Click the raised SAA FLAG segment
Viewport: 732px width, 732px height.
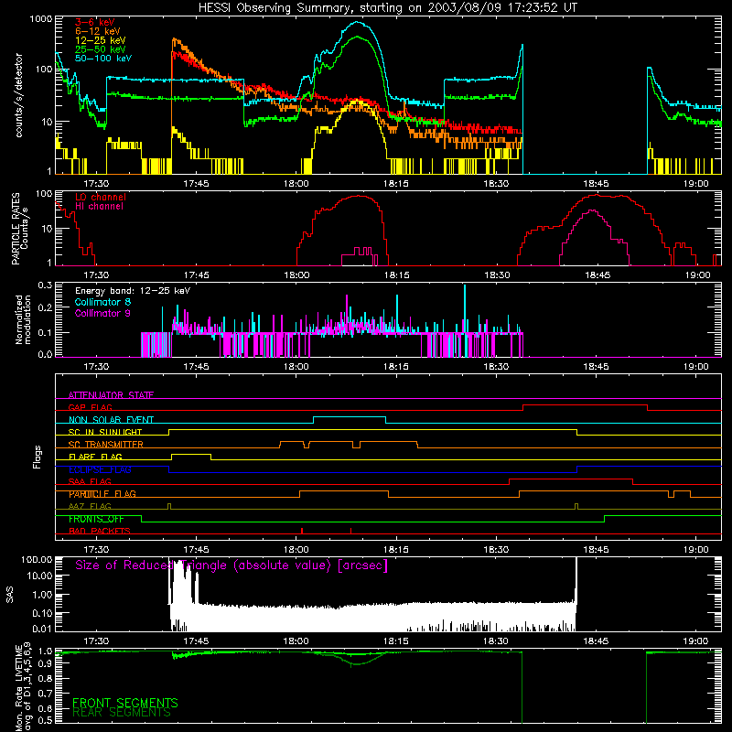(570, 479)
